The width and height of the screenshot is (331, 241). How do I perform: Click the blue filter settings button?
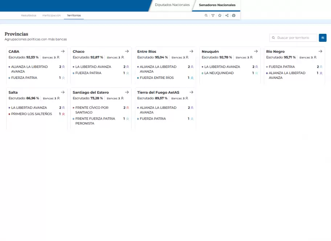323,38
